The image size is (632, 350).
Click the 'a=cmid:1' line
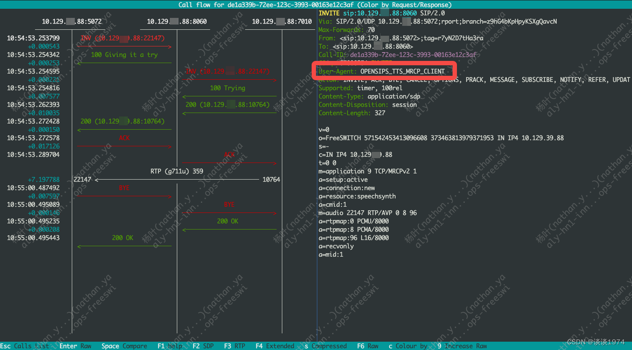333,205
